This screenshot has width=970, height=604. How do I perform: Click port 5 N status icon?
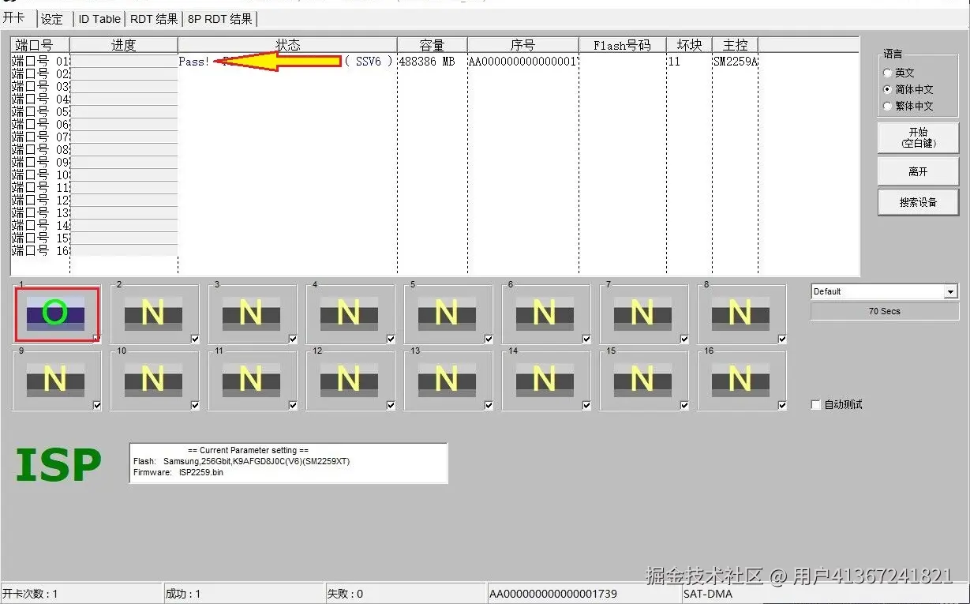coord(446,313)
